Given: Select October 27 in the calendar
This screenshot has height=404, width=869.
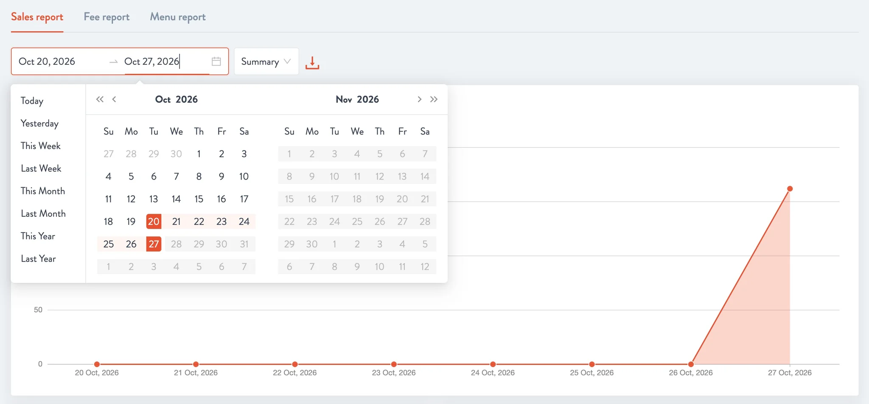Looking at the screenshot, I should [x=154, y=244].
